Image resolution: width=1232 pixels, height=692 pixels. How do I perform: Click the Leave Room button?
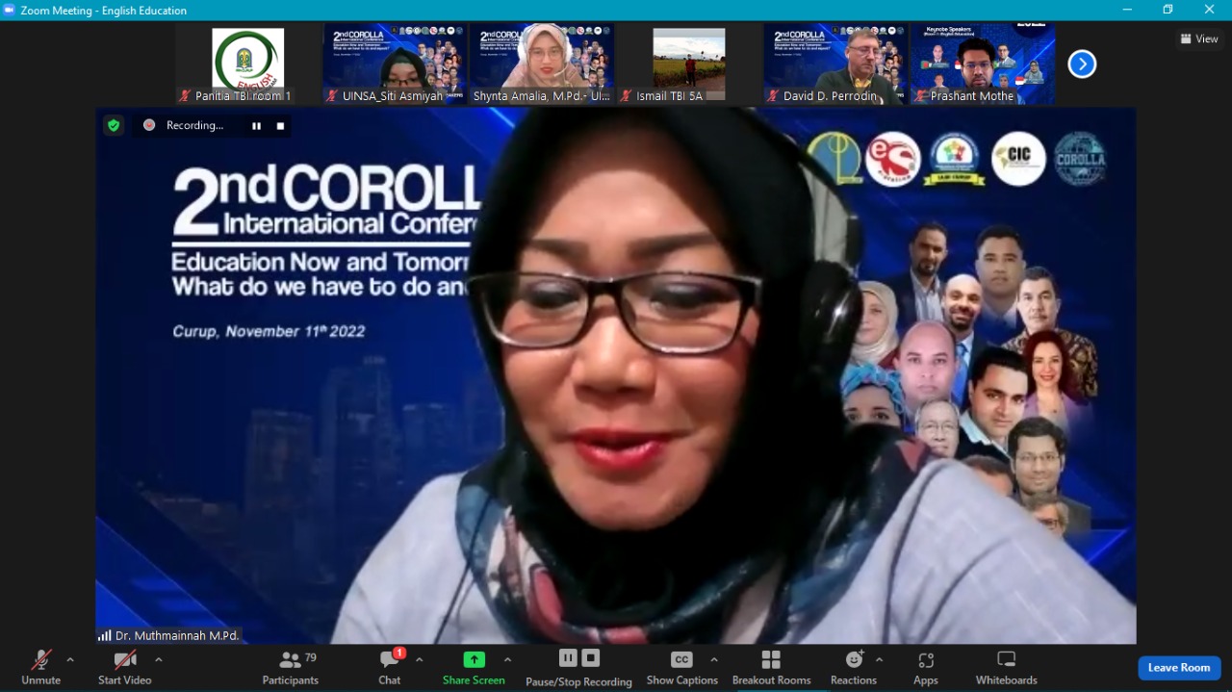[1178, 668]
